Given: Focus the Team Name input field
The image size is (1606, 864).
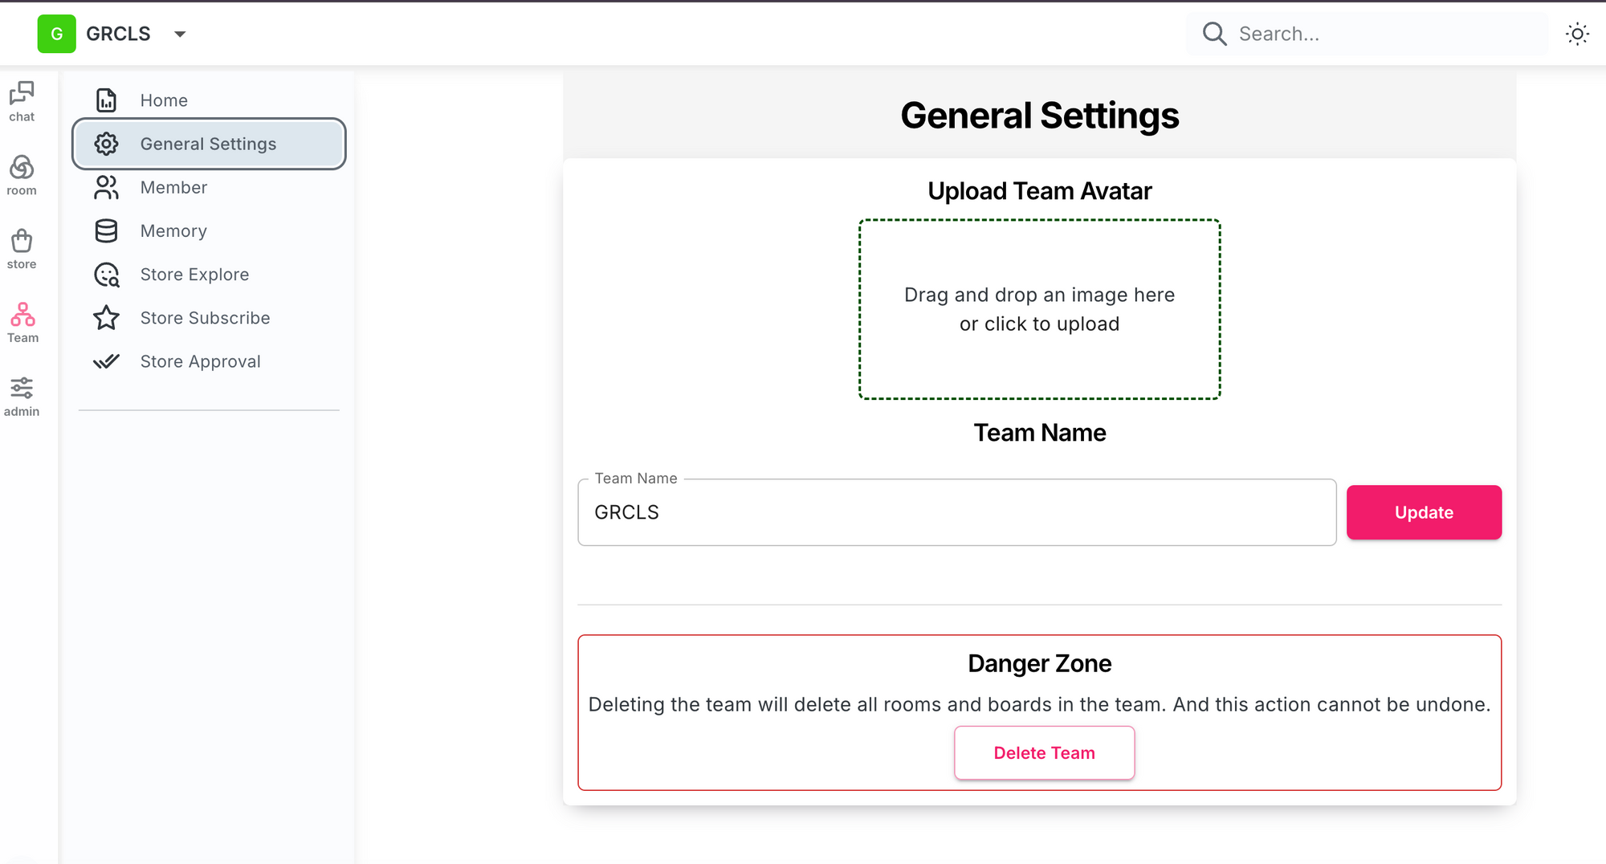Looking at the screenshot, I should click(957, 512).
